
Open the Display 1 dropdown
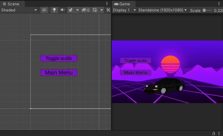[x=124, y=10]
